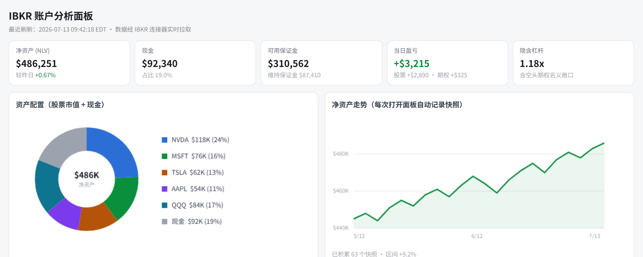Click the QQQ teal legend swatch

click(x=165, y=205)
